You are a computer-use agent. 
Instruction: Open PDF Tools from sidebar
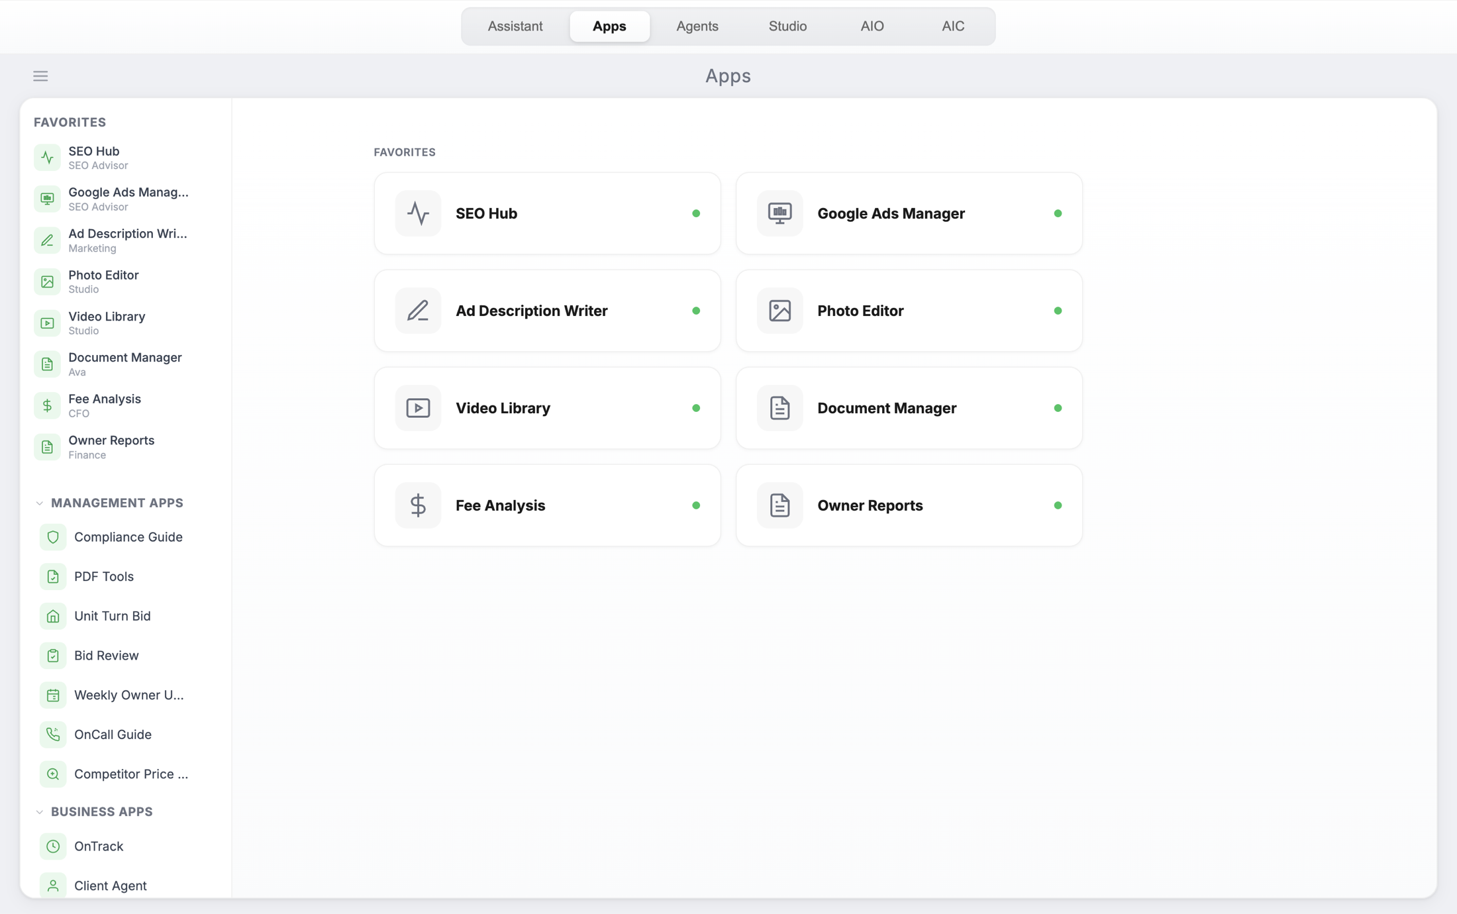pyautogui.click(x=125, y=576)
